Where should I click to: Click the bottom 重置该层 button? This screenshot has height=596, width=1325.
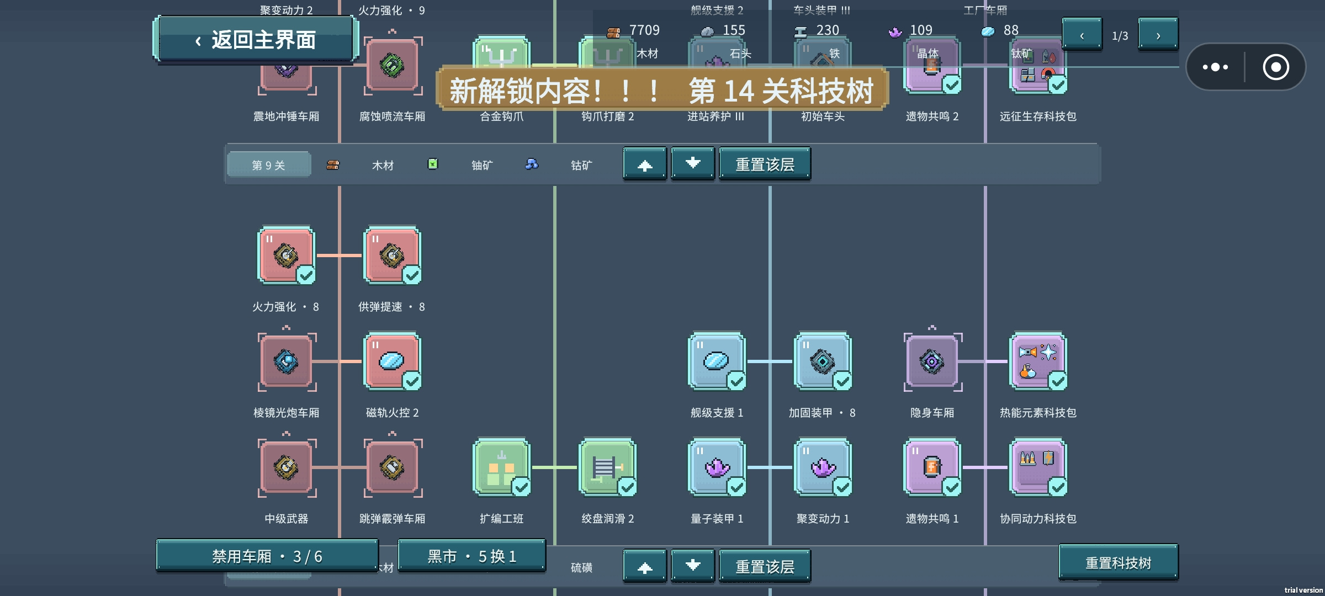pos(765,566)
